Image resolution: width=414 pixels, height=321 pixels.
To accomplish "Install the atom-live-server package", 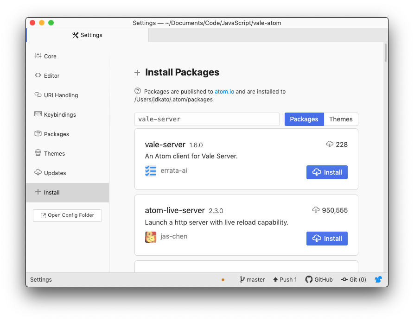I will pos(327,239).
